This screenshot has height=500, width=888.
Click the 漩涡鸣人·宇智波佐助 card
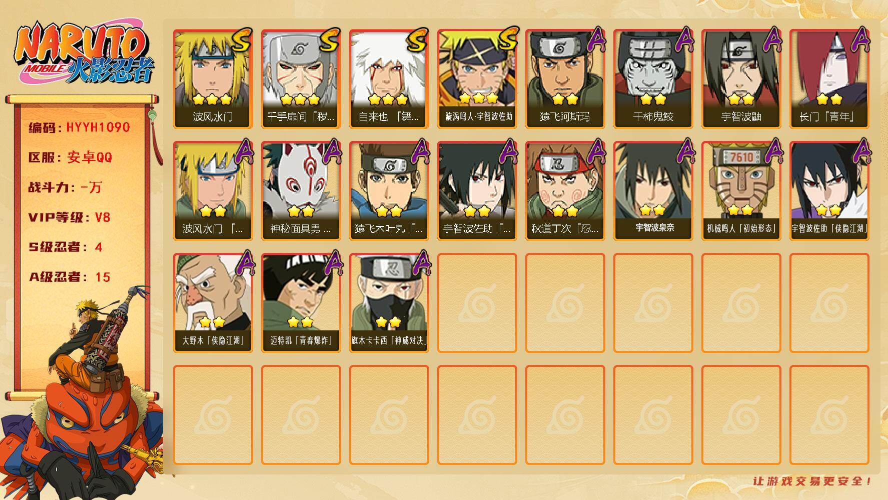tap(477, 79)
